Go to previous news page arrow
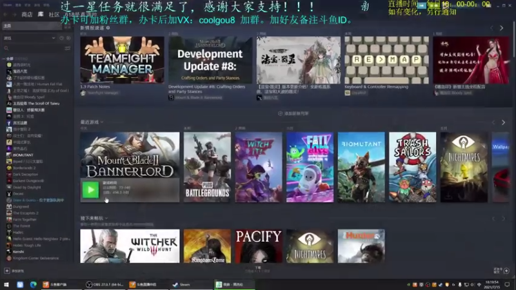The image size is (516, 290). (492, 28)
